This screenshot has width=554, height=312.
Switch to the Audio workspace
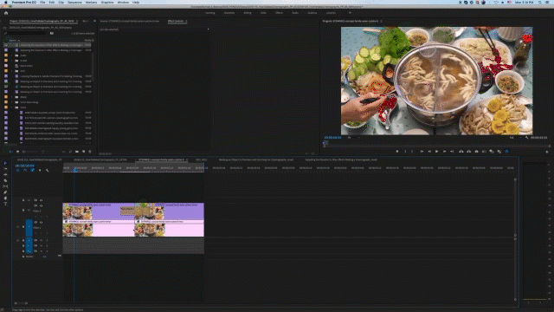[x=295, y=13]
